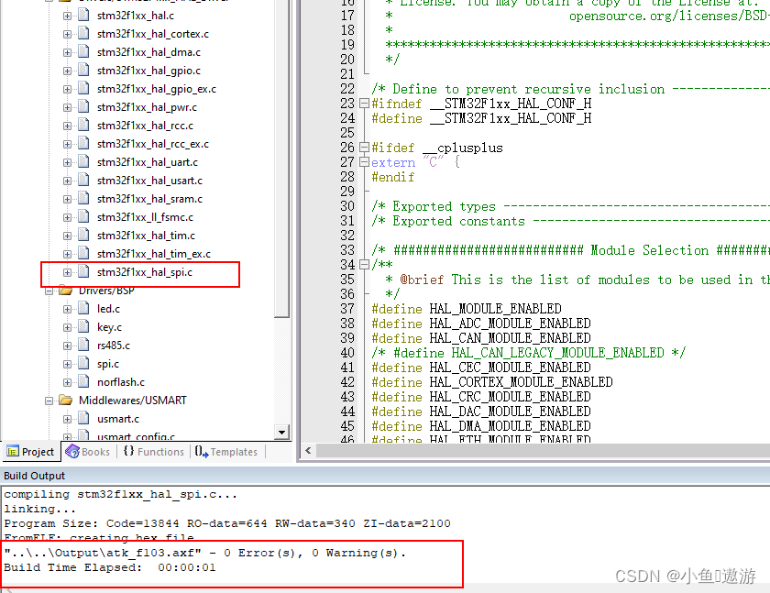This screenshot has height=593, width=770.
Task: Click the Project tab icon at bottom
Action: 13,451
